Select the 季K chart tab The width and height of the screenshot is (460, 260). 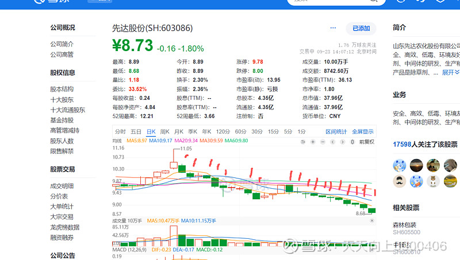(193, 132)
